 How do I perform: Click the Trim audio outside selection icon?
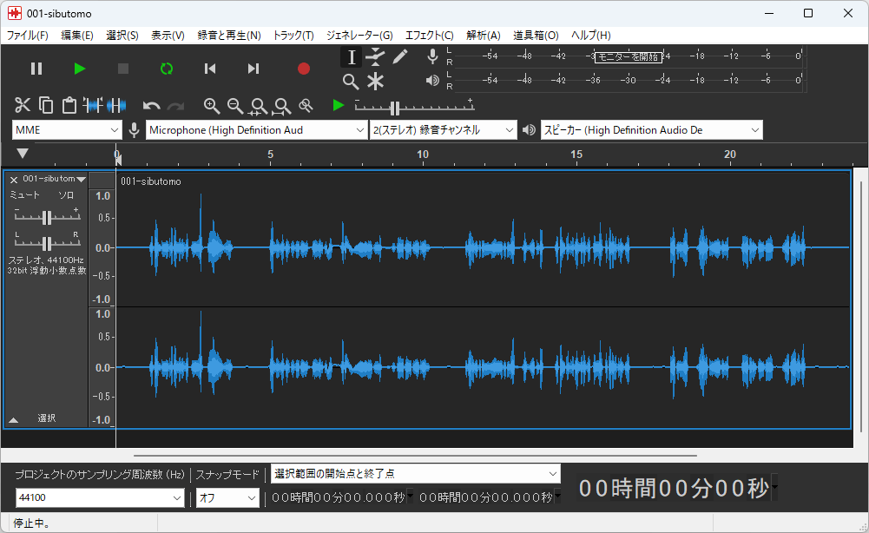click(93, 105)
